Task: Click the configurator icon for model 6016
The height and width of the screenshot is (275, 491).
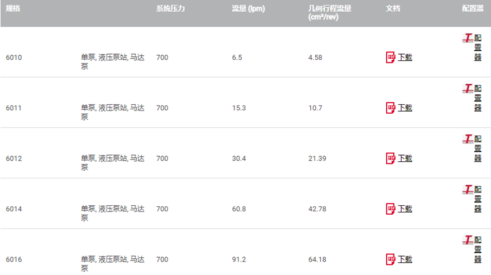Action: (468, 240)
